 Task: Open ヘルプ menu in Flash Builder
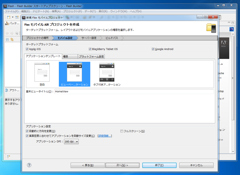136,11
